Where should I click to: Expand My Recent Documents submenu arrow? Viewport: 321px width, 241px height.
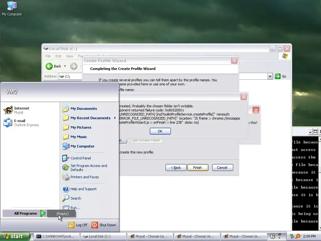pos(115,118)
